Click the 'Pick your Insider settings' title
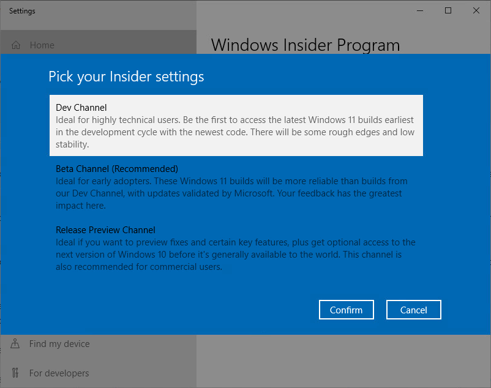Screen dimensions: 491x388 pyautogui.click(x=126, y=76)
